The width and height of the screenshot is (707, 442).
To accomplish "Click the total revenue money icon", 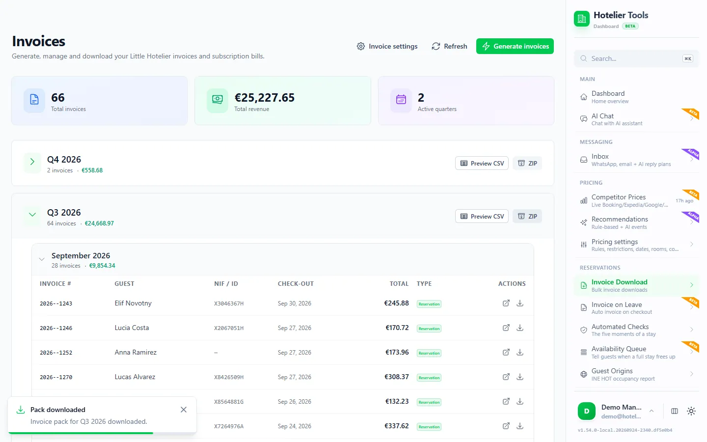I will tap(218, 100).
